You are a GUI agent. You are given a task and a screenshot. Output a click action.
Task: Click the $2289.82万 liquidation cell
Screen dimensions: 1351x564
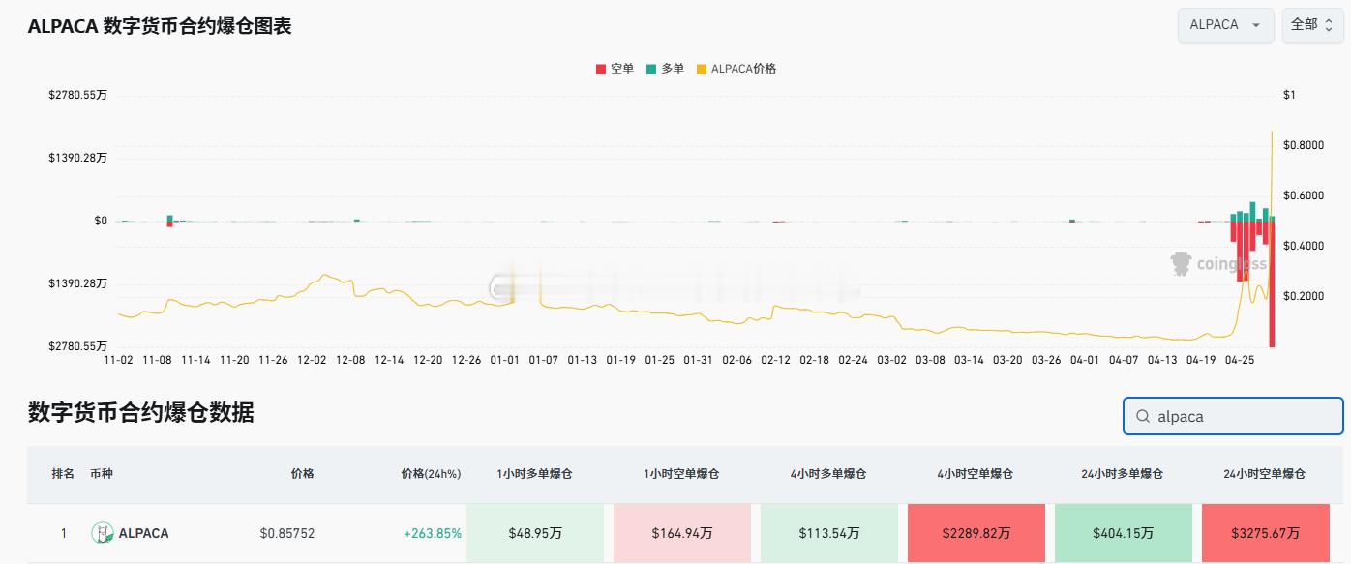point(976,533)
